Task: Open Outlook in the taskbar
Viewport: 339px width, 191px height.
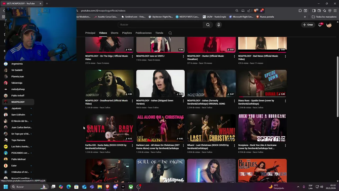Action: pyautogui.click(x=84, y=187)
